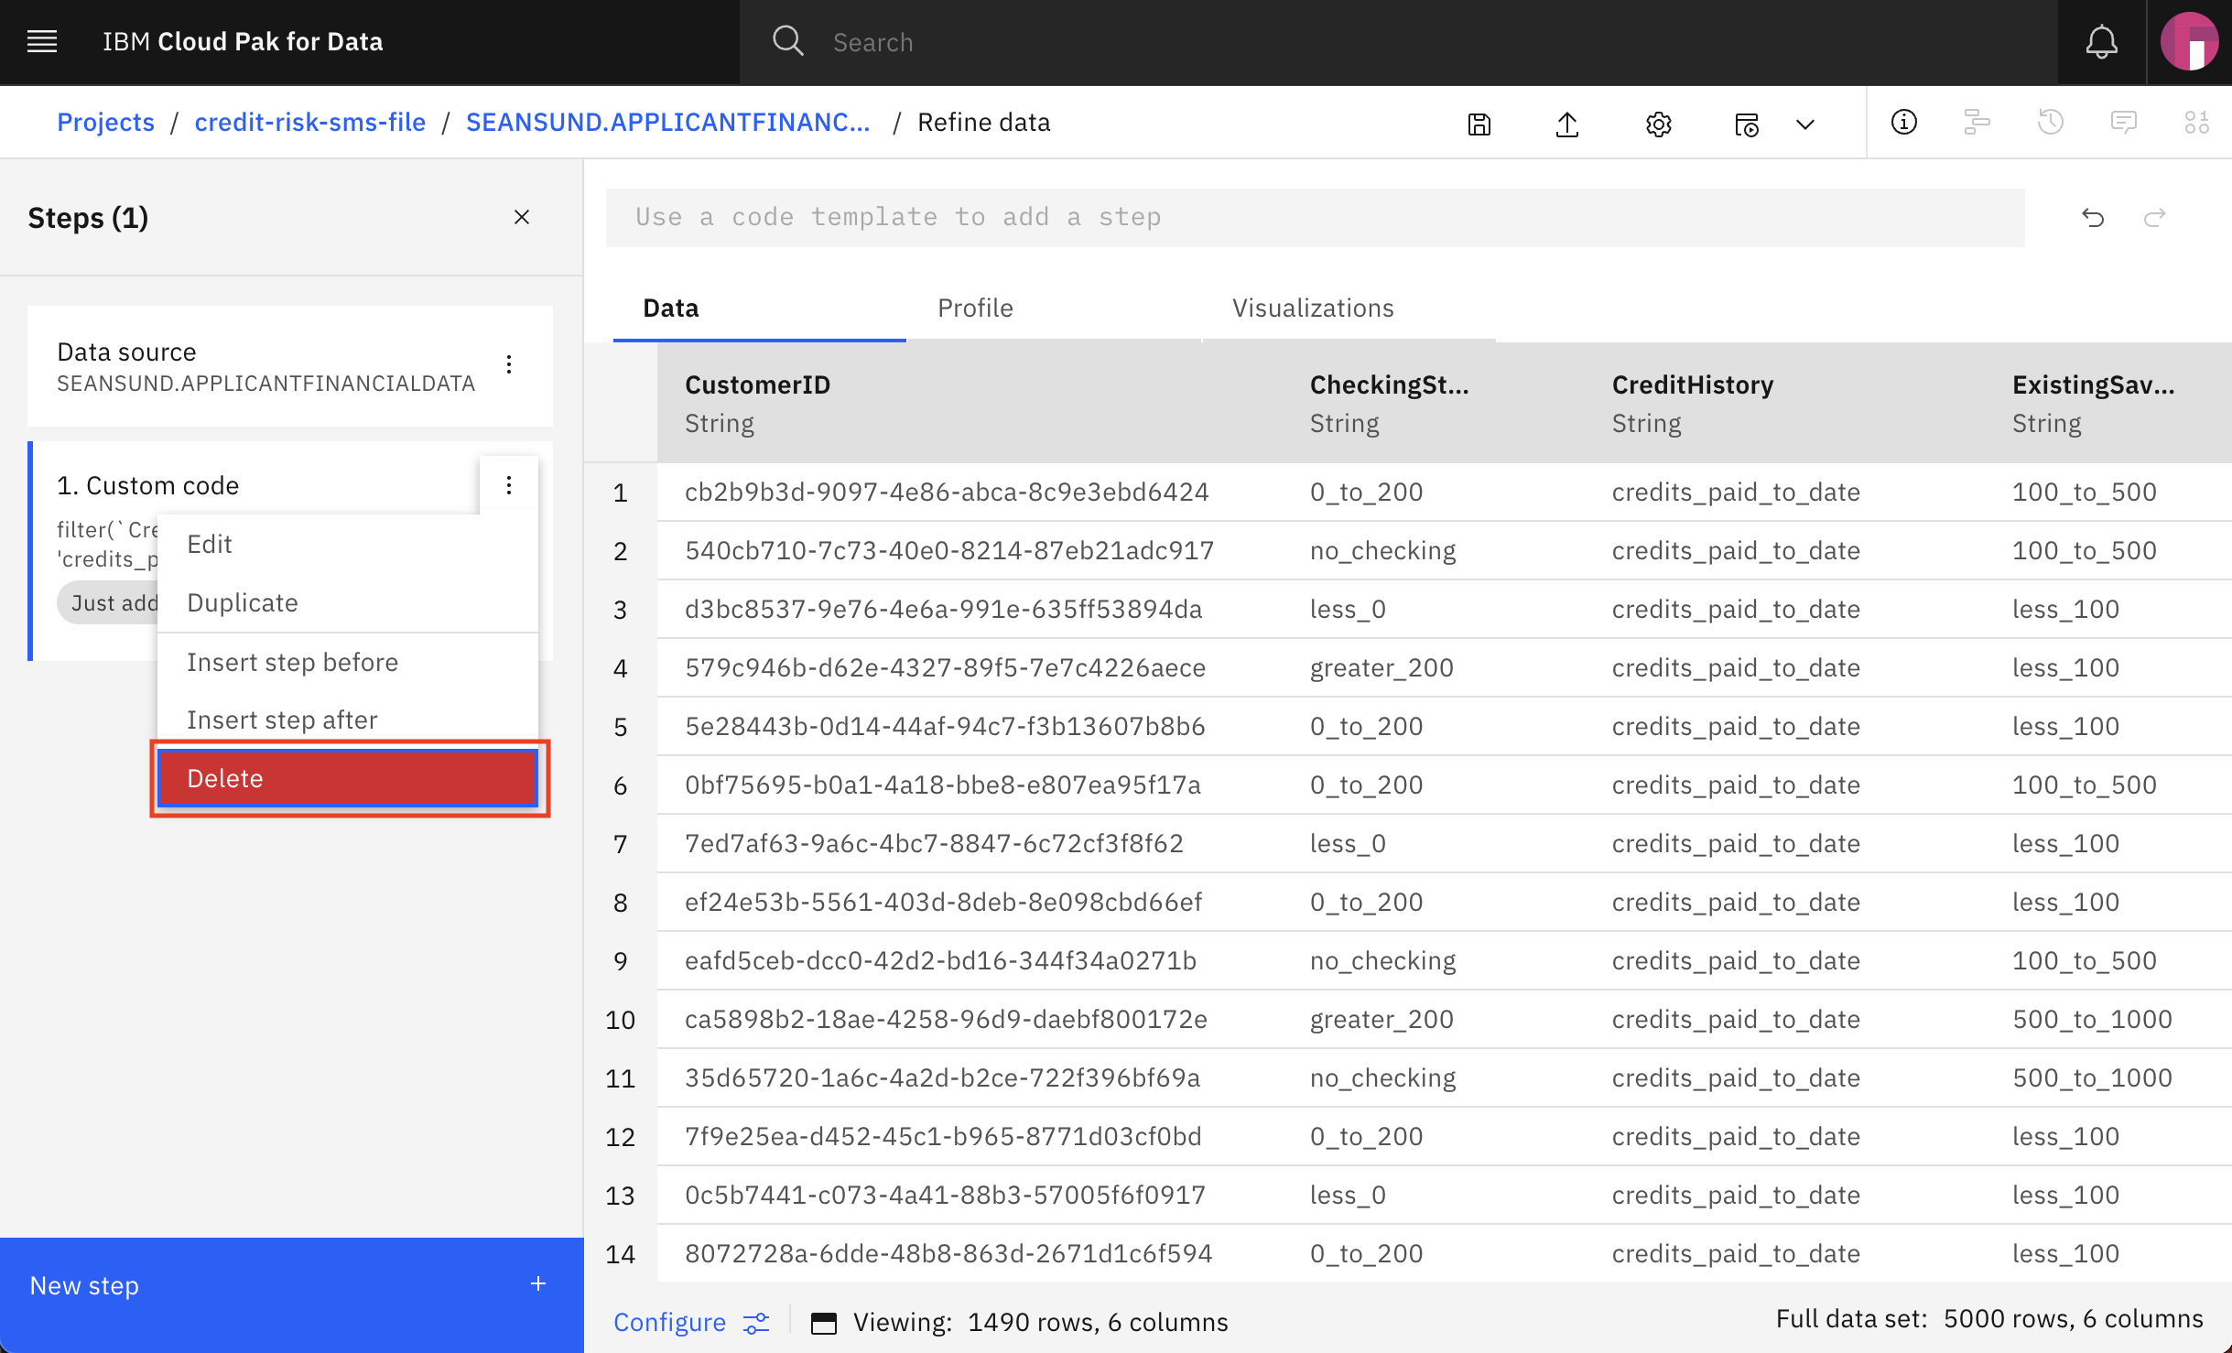Choose Duplicate from step menu
Viewport: 2232px width, 1353px height.
click(348, 602)
